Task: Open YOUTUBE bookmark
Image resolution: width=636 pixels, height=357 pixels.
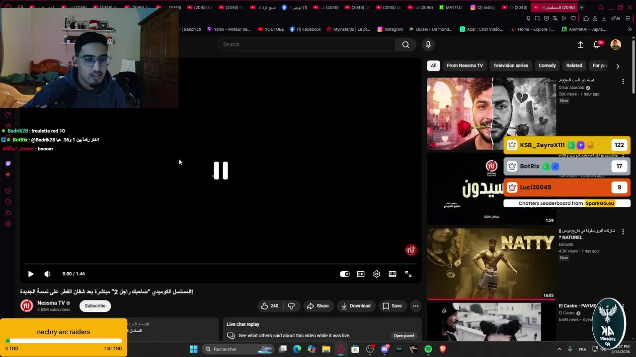Action: 271,29
